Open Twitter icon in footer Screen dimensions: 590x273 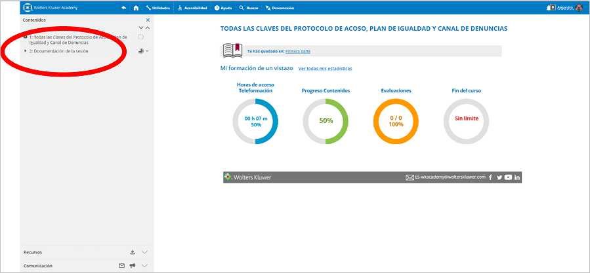click(499, 177)
